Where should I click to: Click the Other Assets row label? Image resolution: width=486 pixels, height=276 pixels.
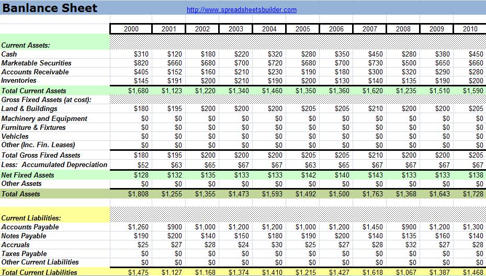coord(21,184)
